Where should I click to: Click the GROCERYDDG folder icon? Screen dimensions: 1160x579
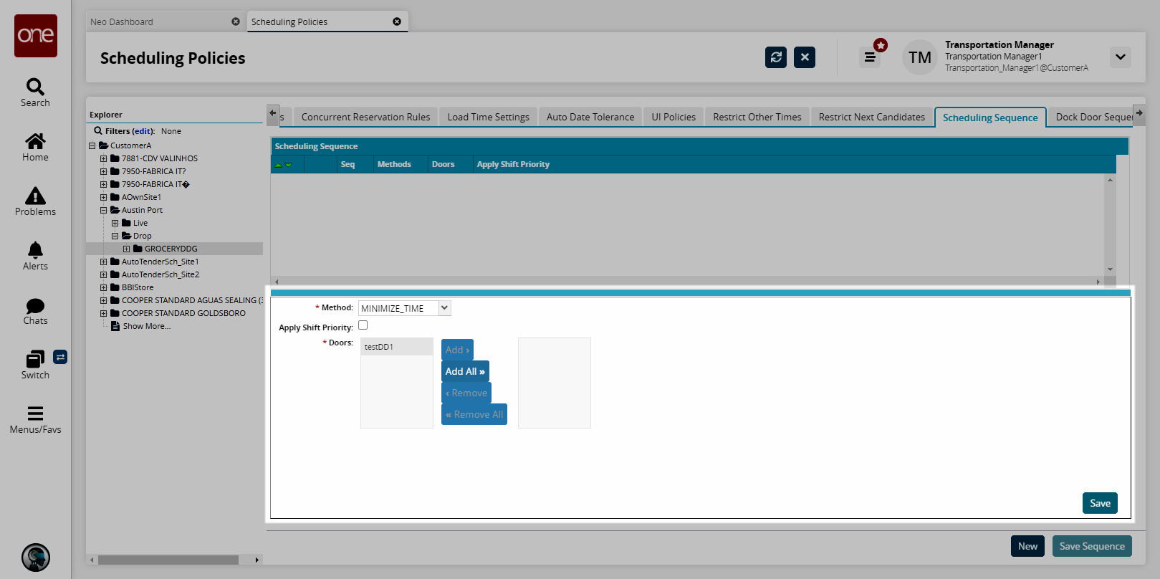point(138,249)
